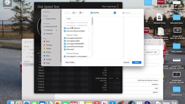Select com.apple.A...evicesAgent folder
The height and width of the screenshot is (104, 185).
(76, 57)
